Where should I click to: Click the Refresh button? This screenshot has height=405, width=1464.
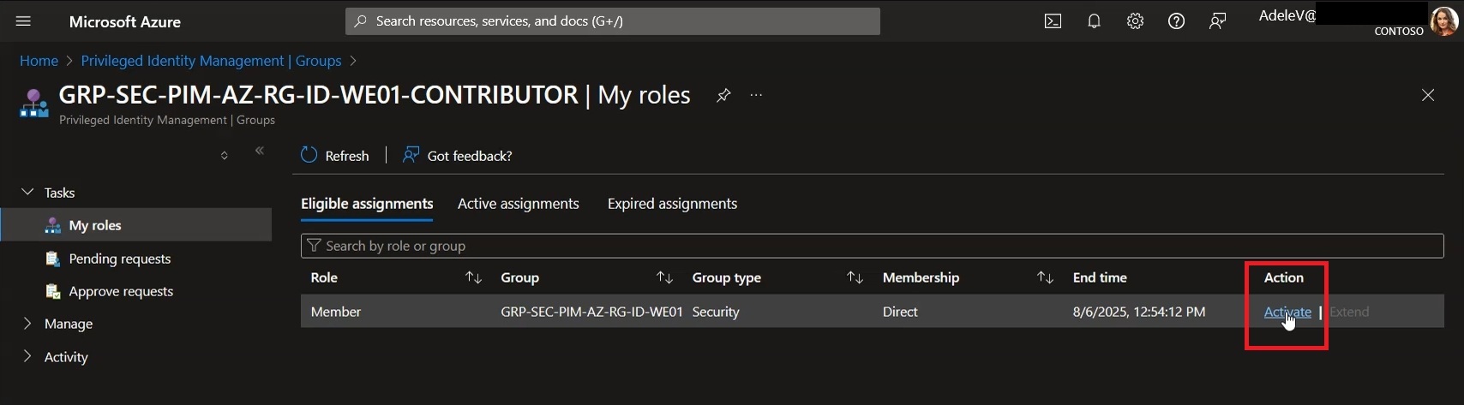point(335,155)
